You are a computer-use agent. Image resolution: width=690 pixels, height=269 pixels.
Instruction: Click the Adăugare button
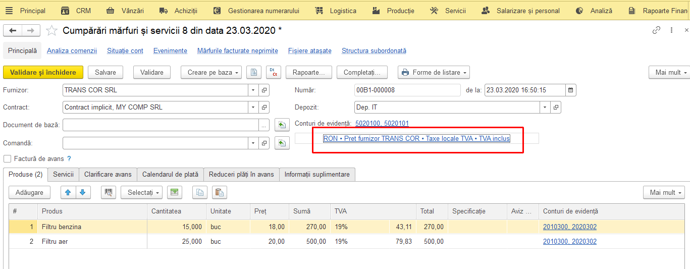click(x=29, y=192)
